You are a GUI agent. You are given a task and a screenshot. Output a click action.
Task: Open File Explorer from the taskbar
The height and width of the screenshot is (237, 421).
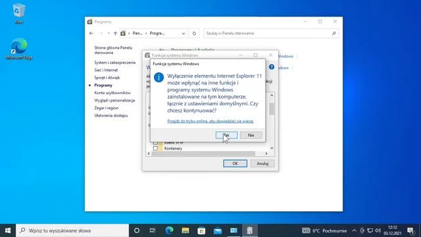[x=186, y=230]
